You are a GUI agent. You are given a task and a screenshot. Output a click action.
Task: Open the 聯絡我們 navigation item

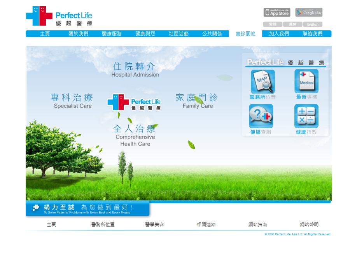(x=313, y=34)
